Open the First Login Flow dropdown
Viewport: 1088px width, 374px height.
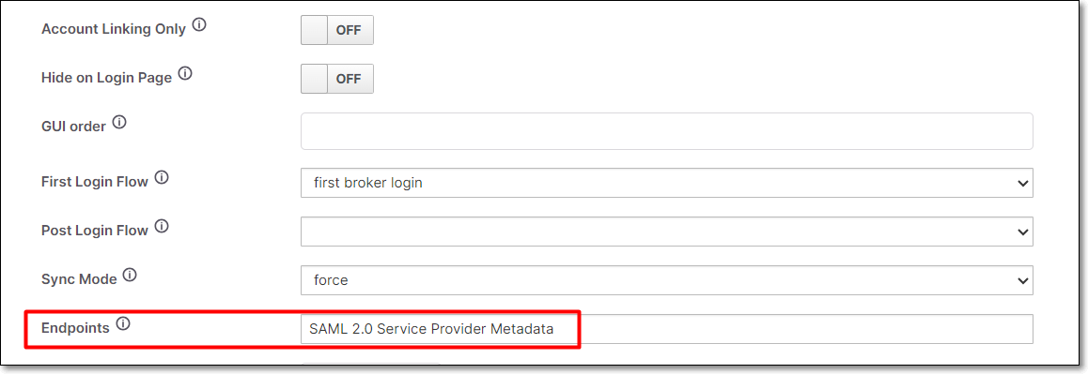click(x=667, y=183)
